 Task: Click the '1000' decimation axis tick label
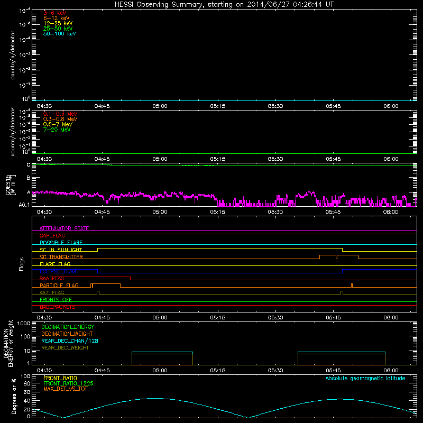click(24, 324)
